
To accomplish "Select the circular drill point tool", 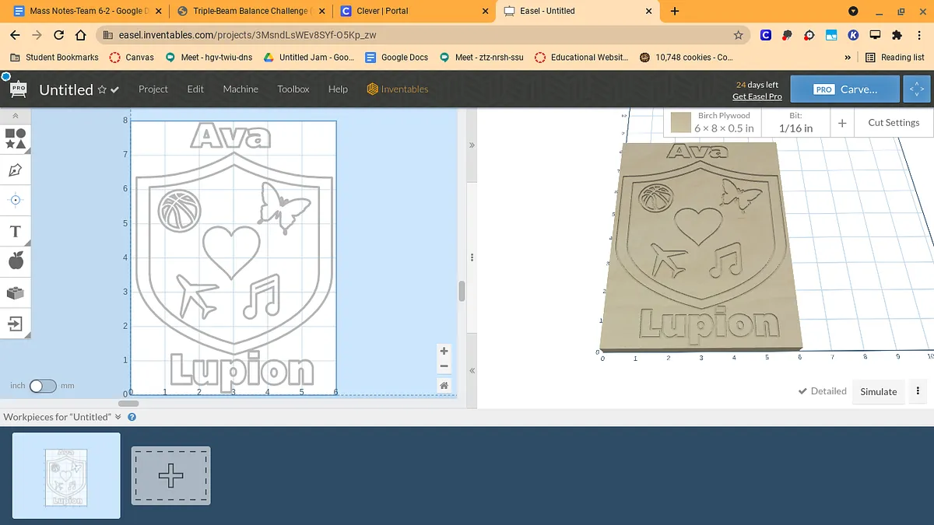I will 16,200.
